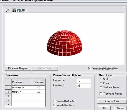Click the Cancel button
The width and height of the screenshot is (127, 110).
click(121, 108)
